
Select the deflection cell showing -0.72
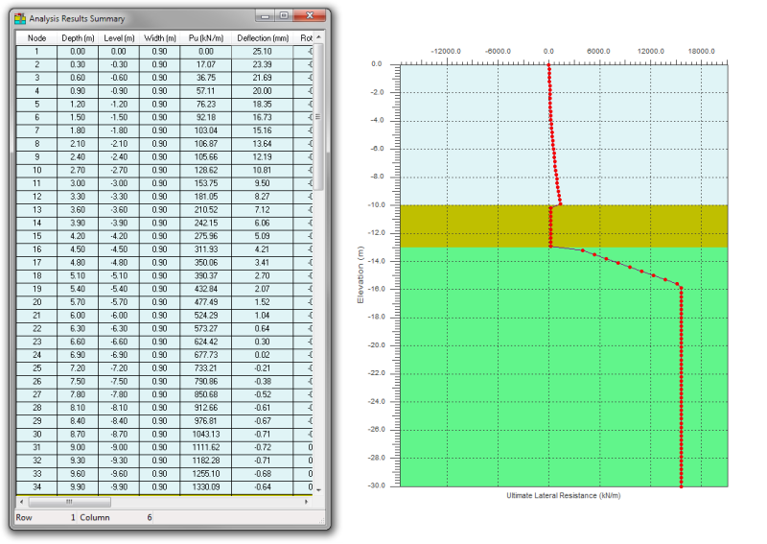click(263, 448)
